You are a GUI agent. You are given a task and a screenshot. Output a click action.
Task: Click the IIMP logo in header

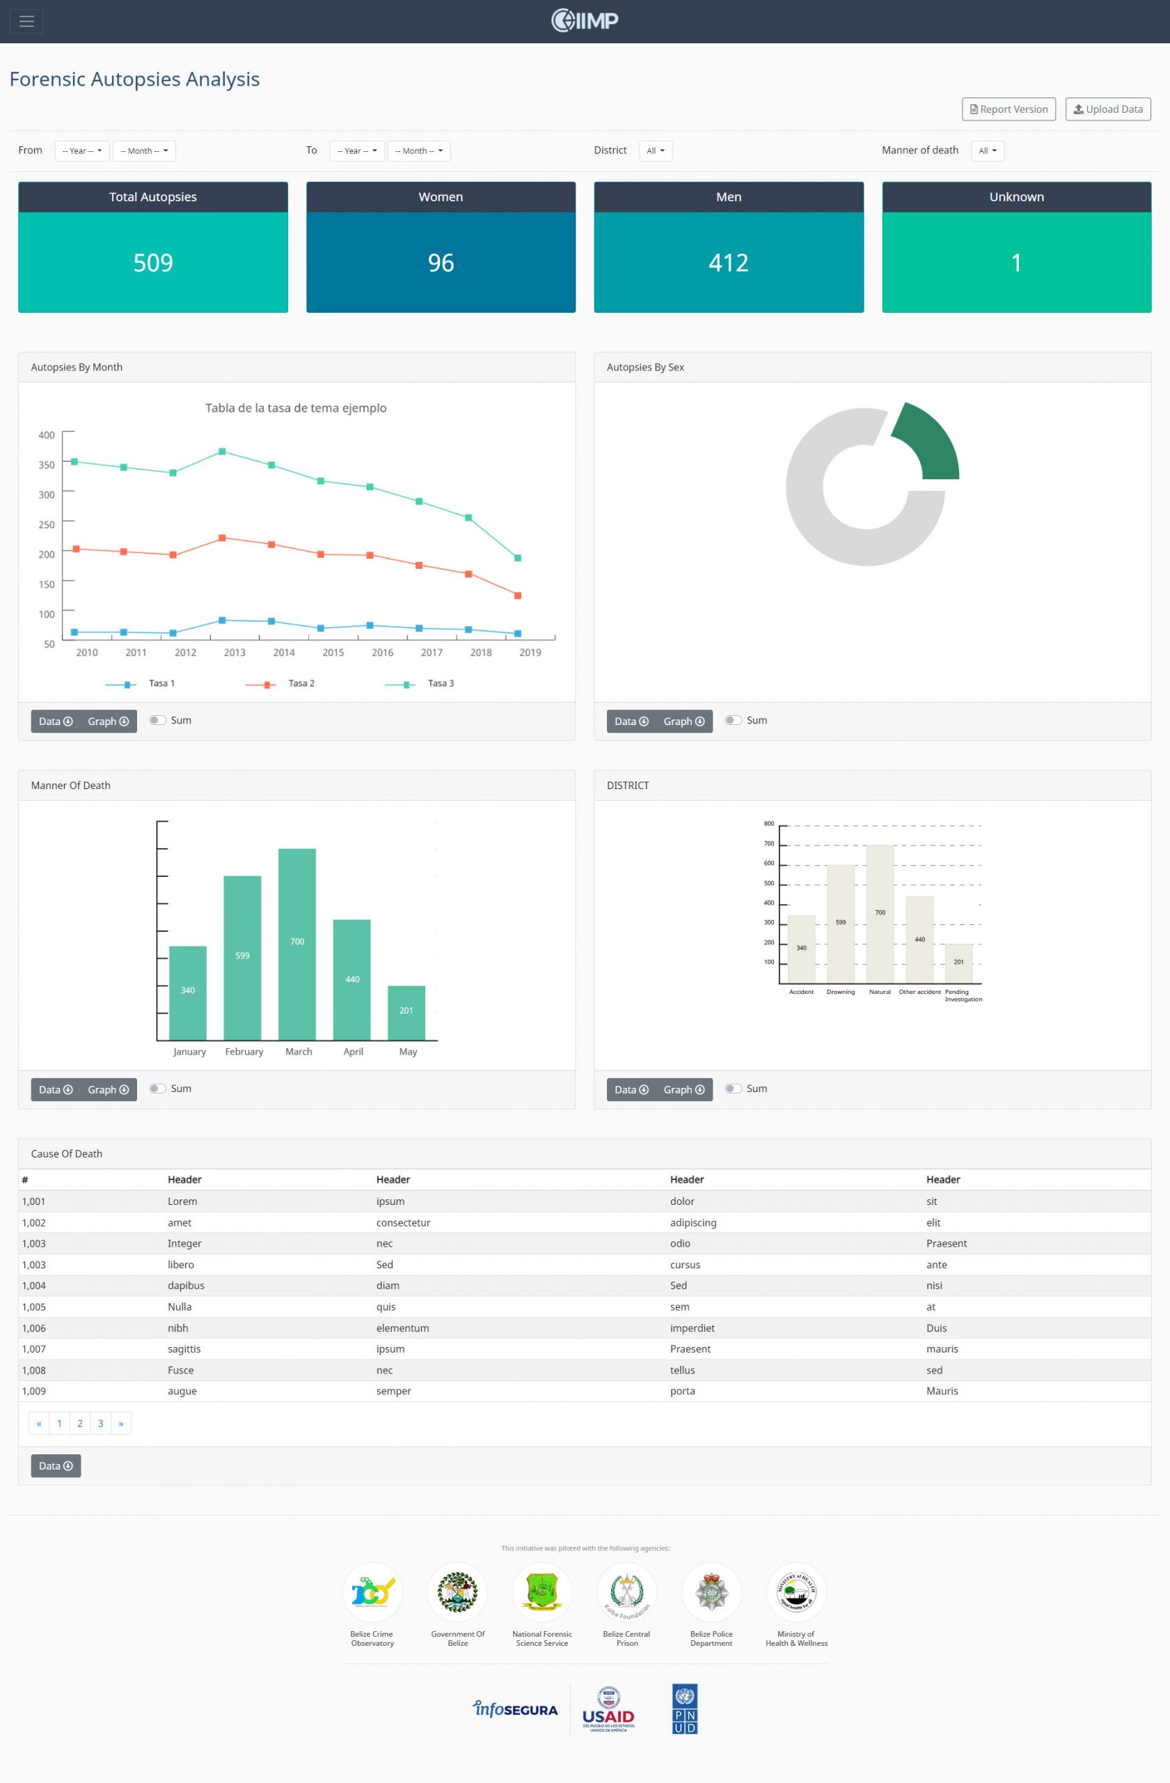click(x=585, y=21)
